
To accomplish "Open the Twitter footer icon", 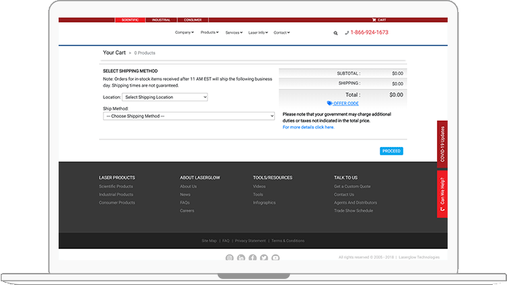I will (264, 257).
